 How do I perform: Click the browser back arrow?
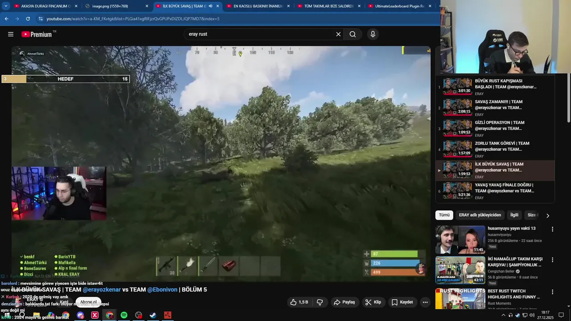pyautogui.click(x=6, y=19)
